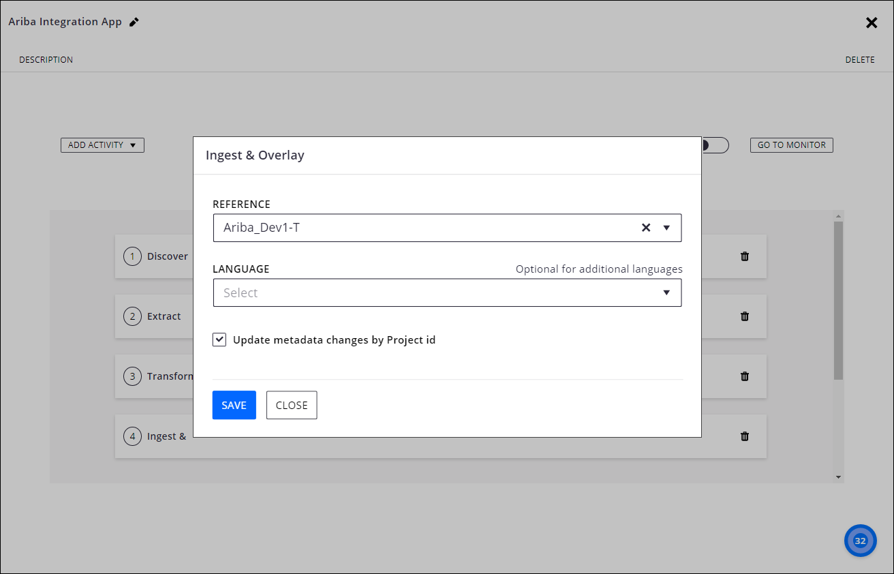Viewport: 894px width, 574px height.
Task: Open the Language select dropdown
Action: (x=447, y=292)
